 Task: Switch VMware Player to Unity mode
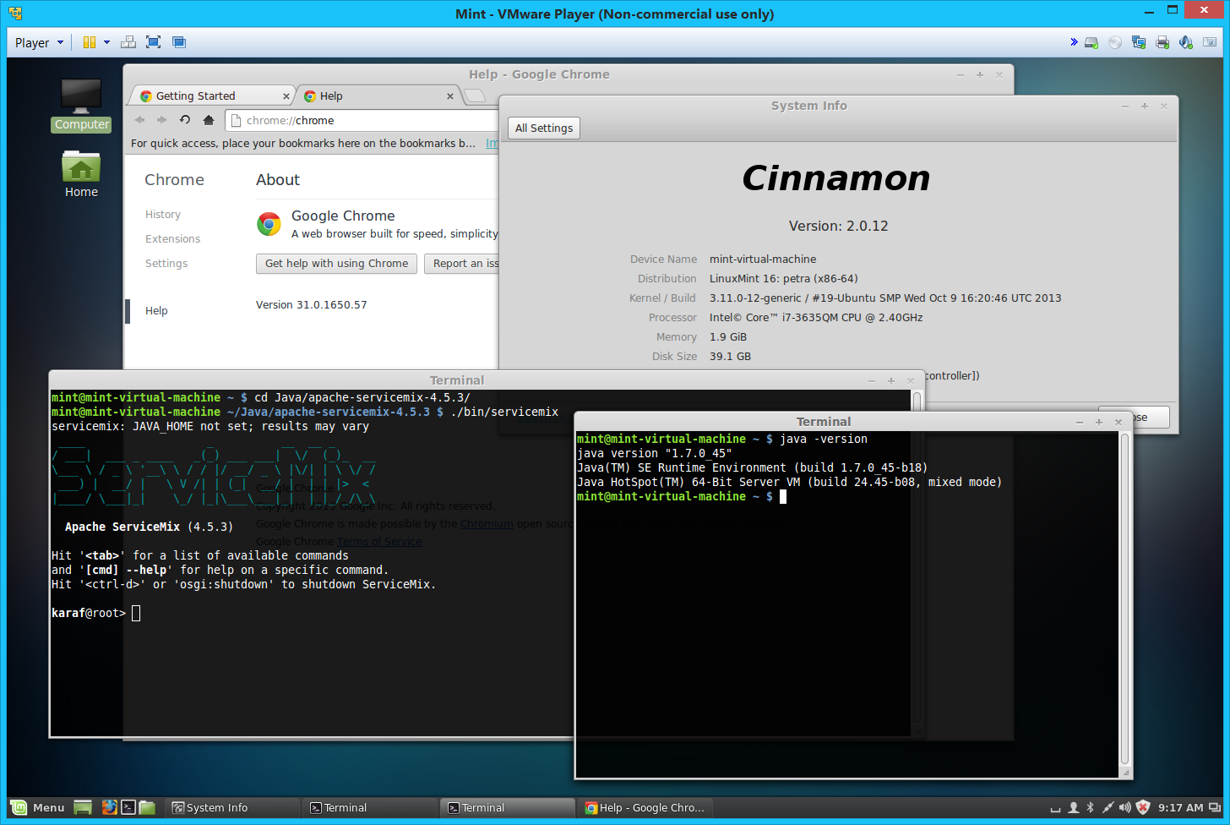(x=178, y=42)
